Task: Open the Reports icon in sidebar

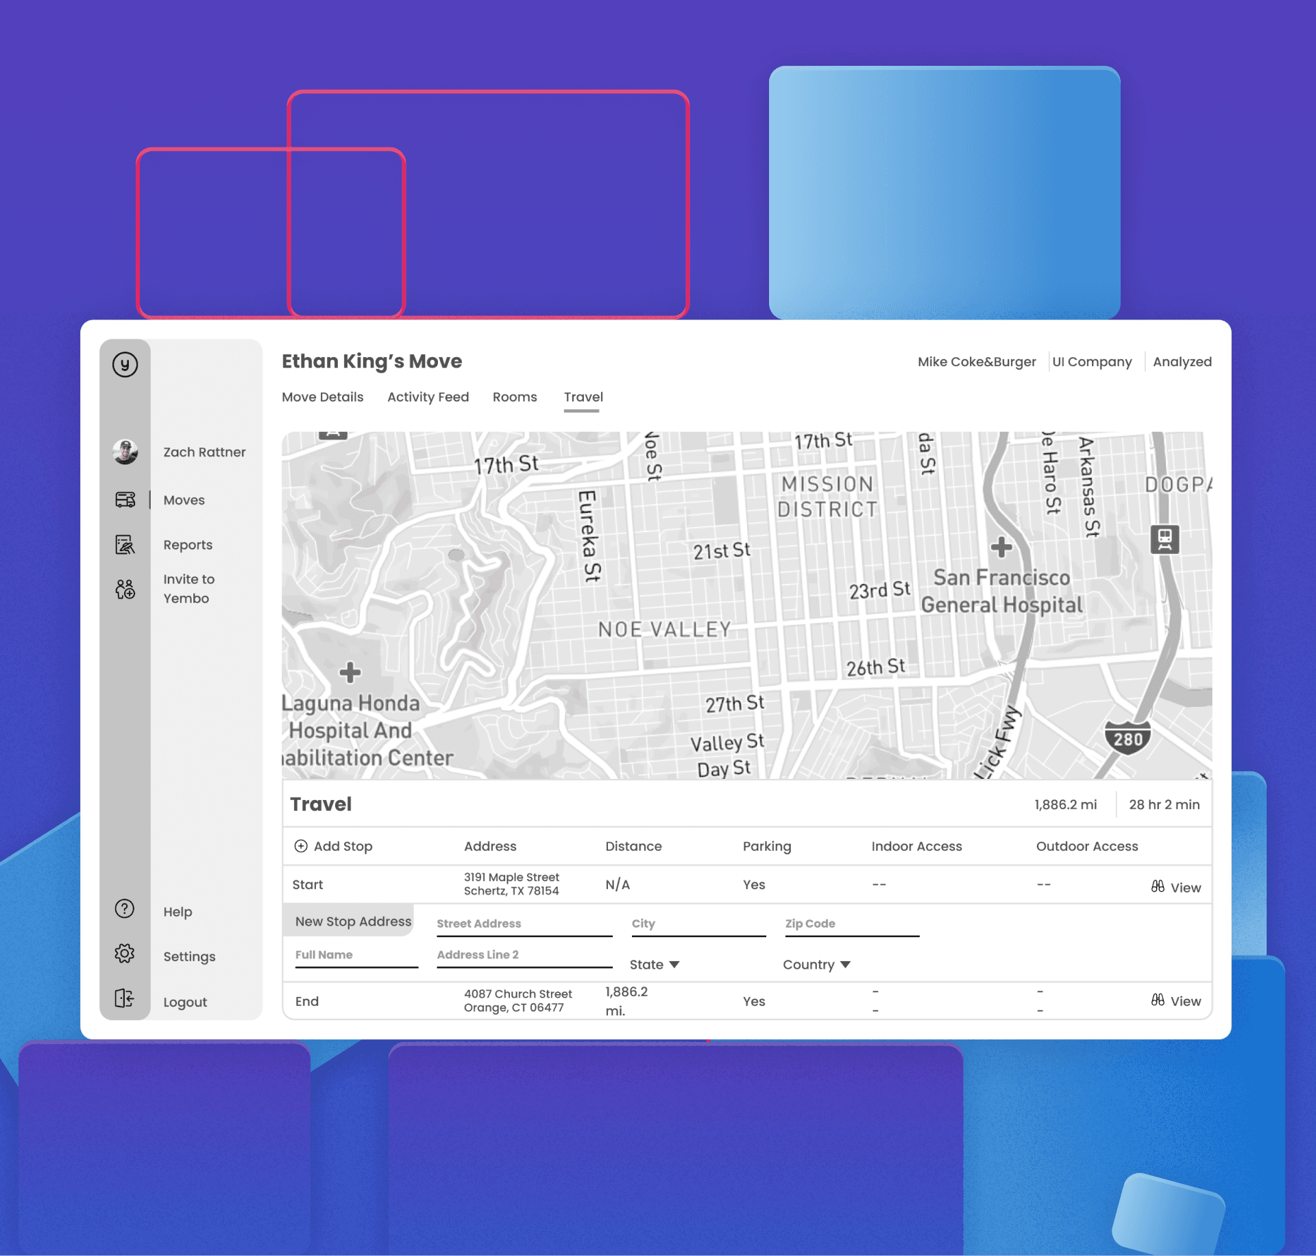Action: point(125,544)
